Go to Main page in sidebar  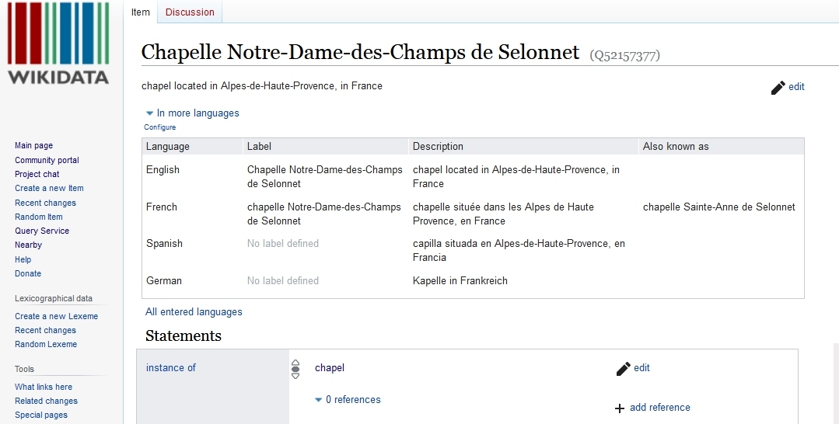point(33,145)
